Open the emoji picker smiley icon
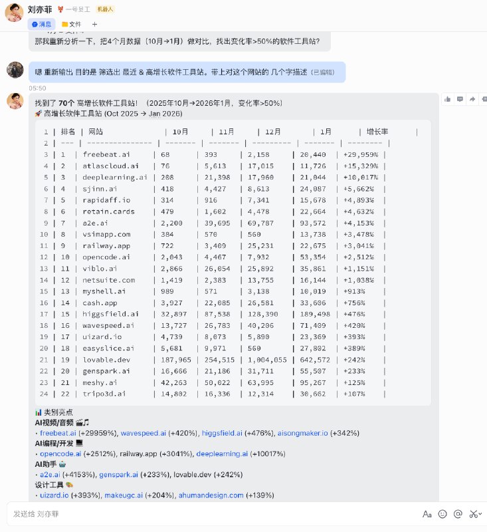This screenshot has width=487, height=532. tap(442, 514)
